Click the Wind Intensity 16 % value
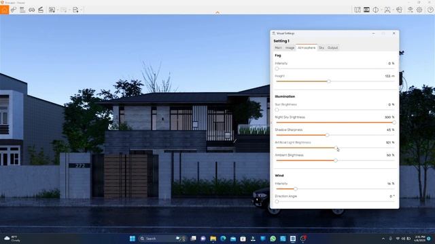 391,184
